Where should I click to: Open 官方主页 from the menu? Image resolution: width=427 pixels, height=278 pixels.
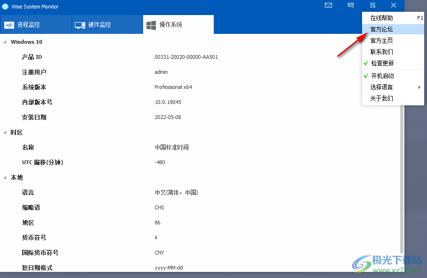[393, 40]
